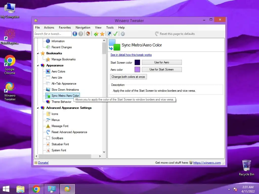Screen dimensions: 259x194
Task: Collapse the Advanced Appearance Settings node
Action: 38,108
